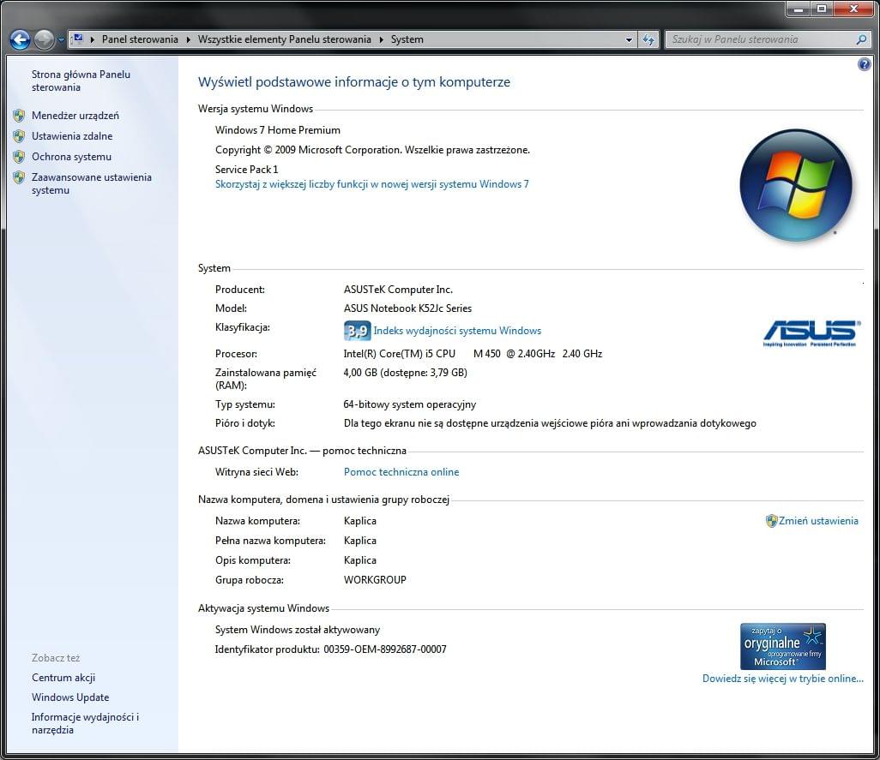Screen dimensions: 880x760
Task: Open help with the blue question mark
Action: point(865,64)
